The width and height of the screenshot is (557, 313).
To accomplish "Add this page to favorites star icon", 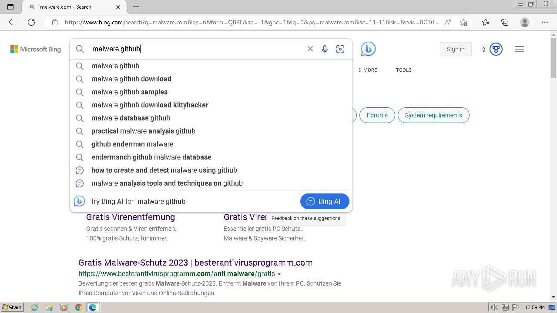I will [463, 22].
